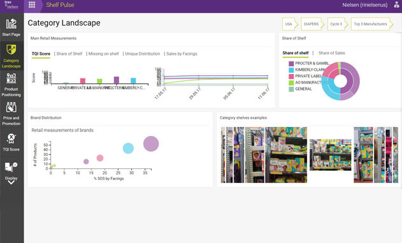Open the USA breadcrumb filter
This screenshot has height=243, width=402.
click(x=290, y=24)
